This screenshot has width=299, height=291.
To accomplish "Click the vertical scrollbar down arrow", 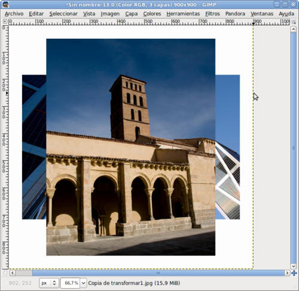I will [x=294, y=266].
